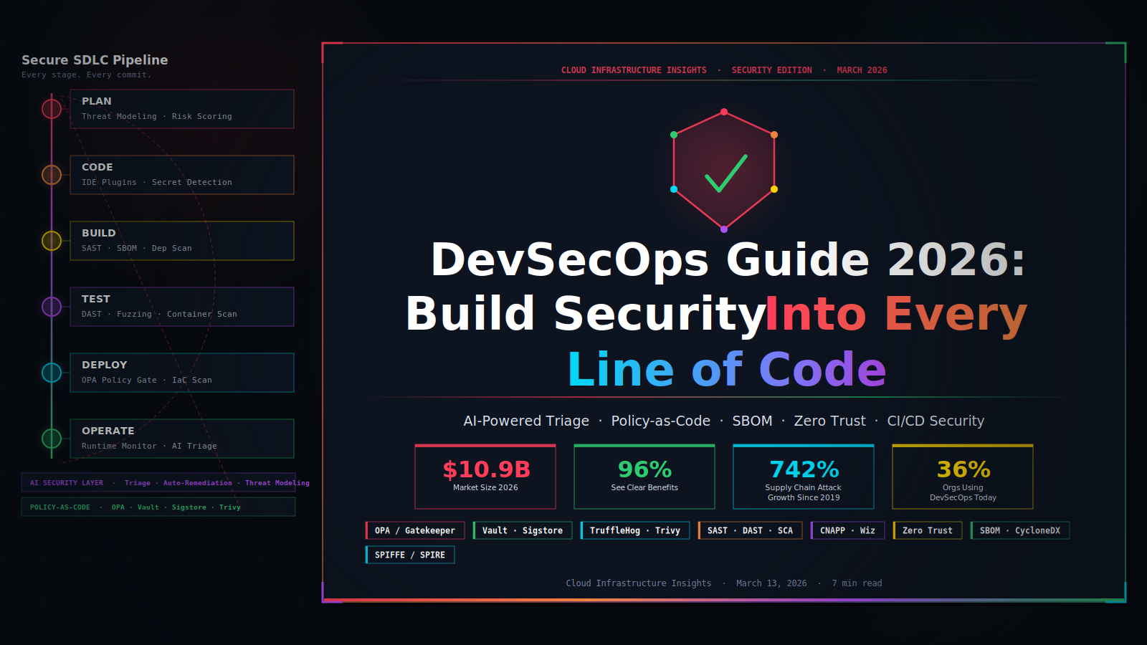Select the PLAN stage circle icon

click(51, 109)
